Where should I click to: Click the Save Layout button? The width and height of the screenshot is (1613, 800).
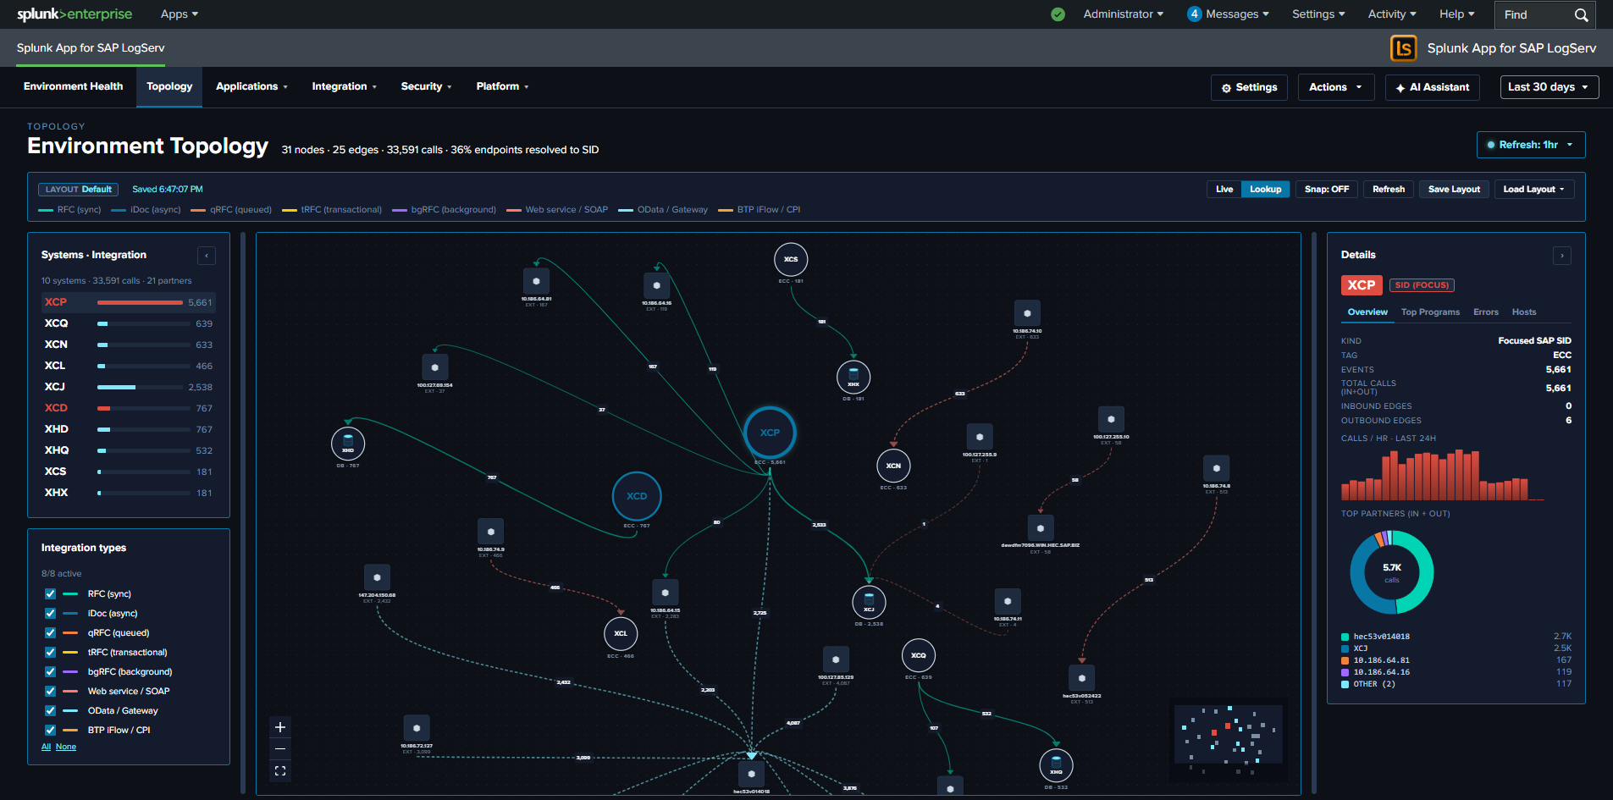tap(1454, 190)
